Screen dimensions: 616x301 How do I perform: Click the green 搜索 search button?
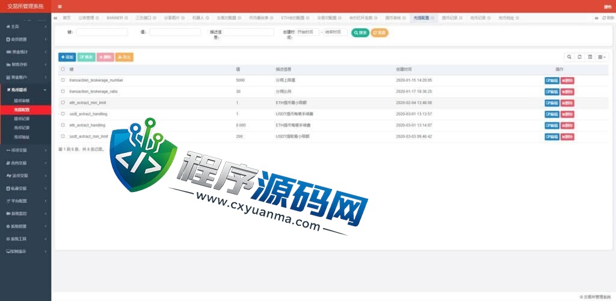click(360, 33)
